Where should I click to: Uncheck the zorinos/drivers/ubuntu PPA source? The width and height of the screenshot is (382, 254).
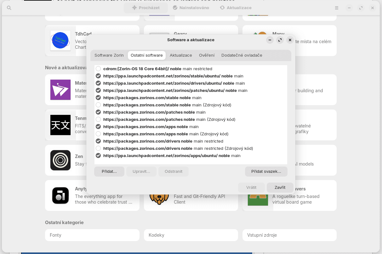(98, 83)
